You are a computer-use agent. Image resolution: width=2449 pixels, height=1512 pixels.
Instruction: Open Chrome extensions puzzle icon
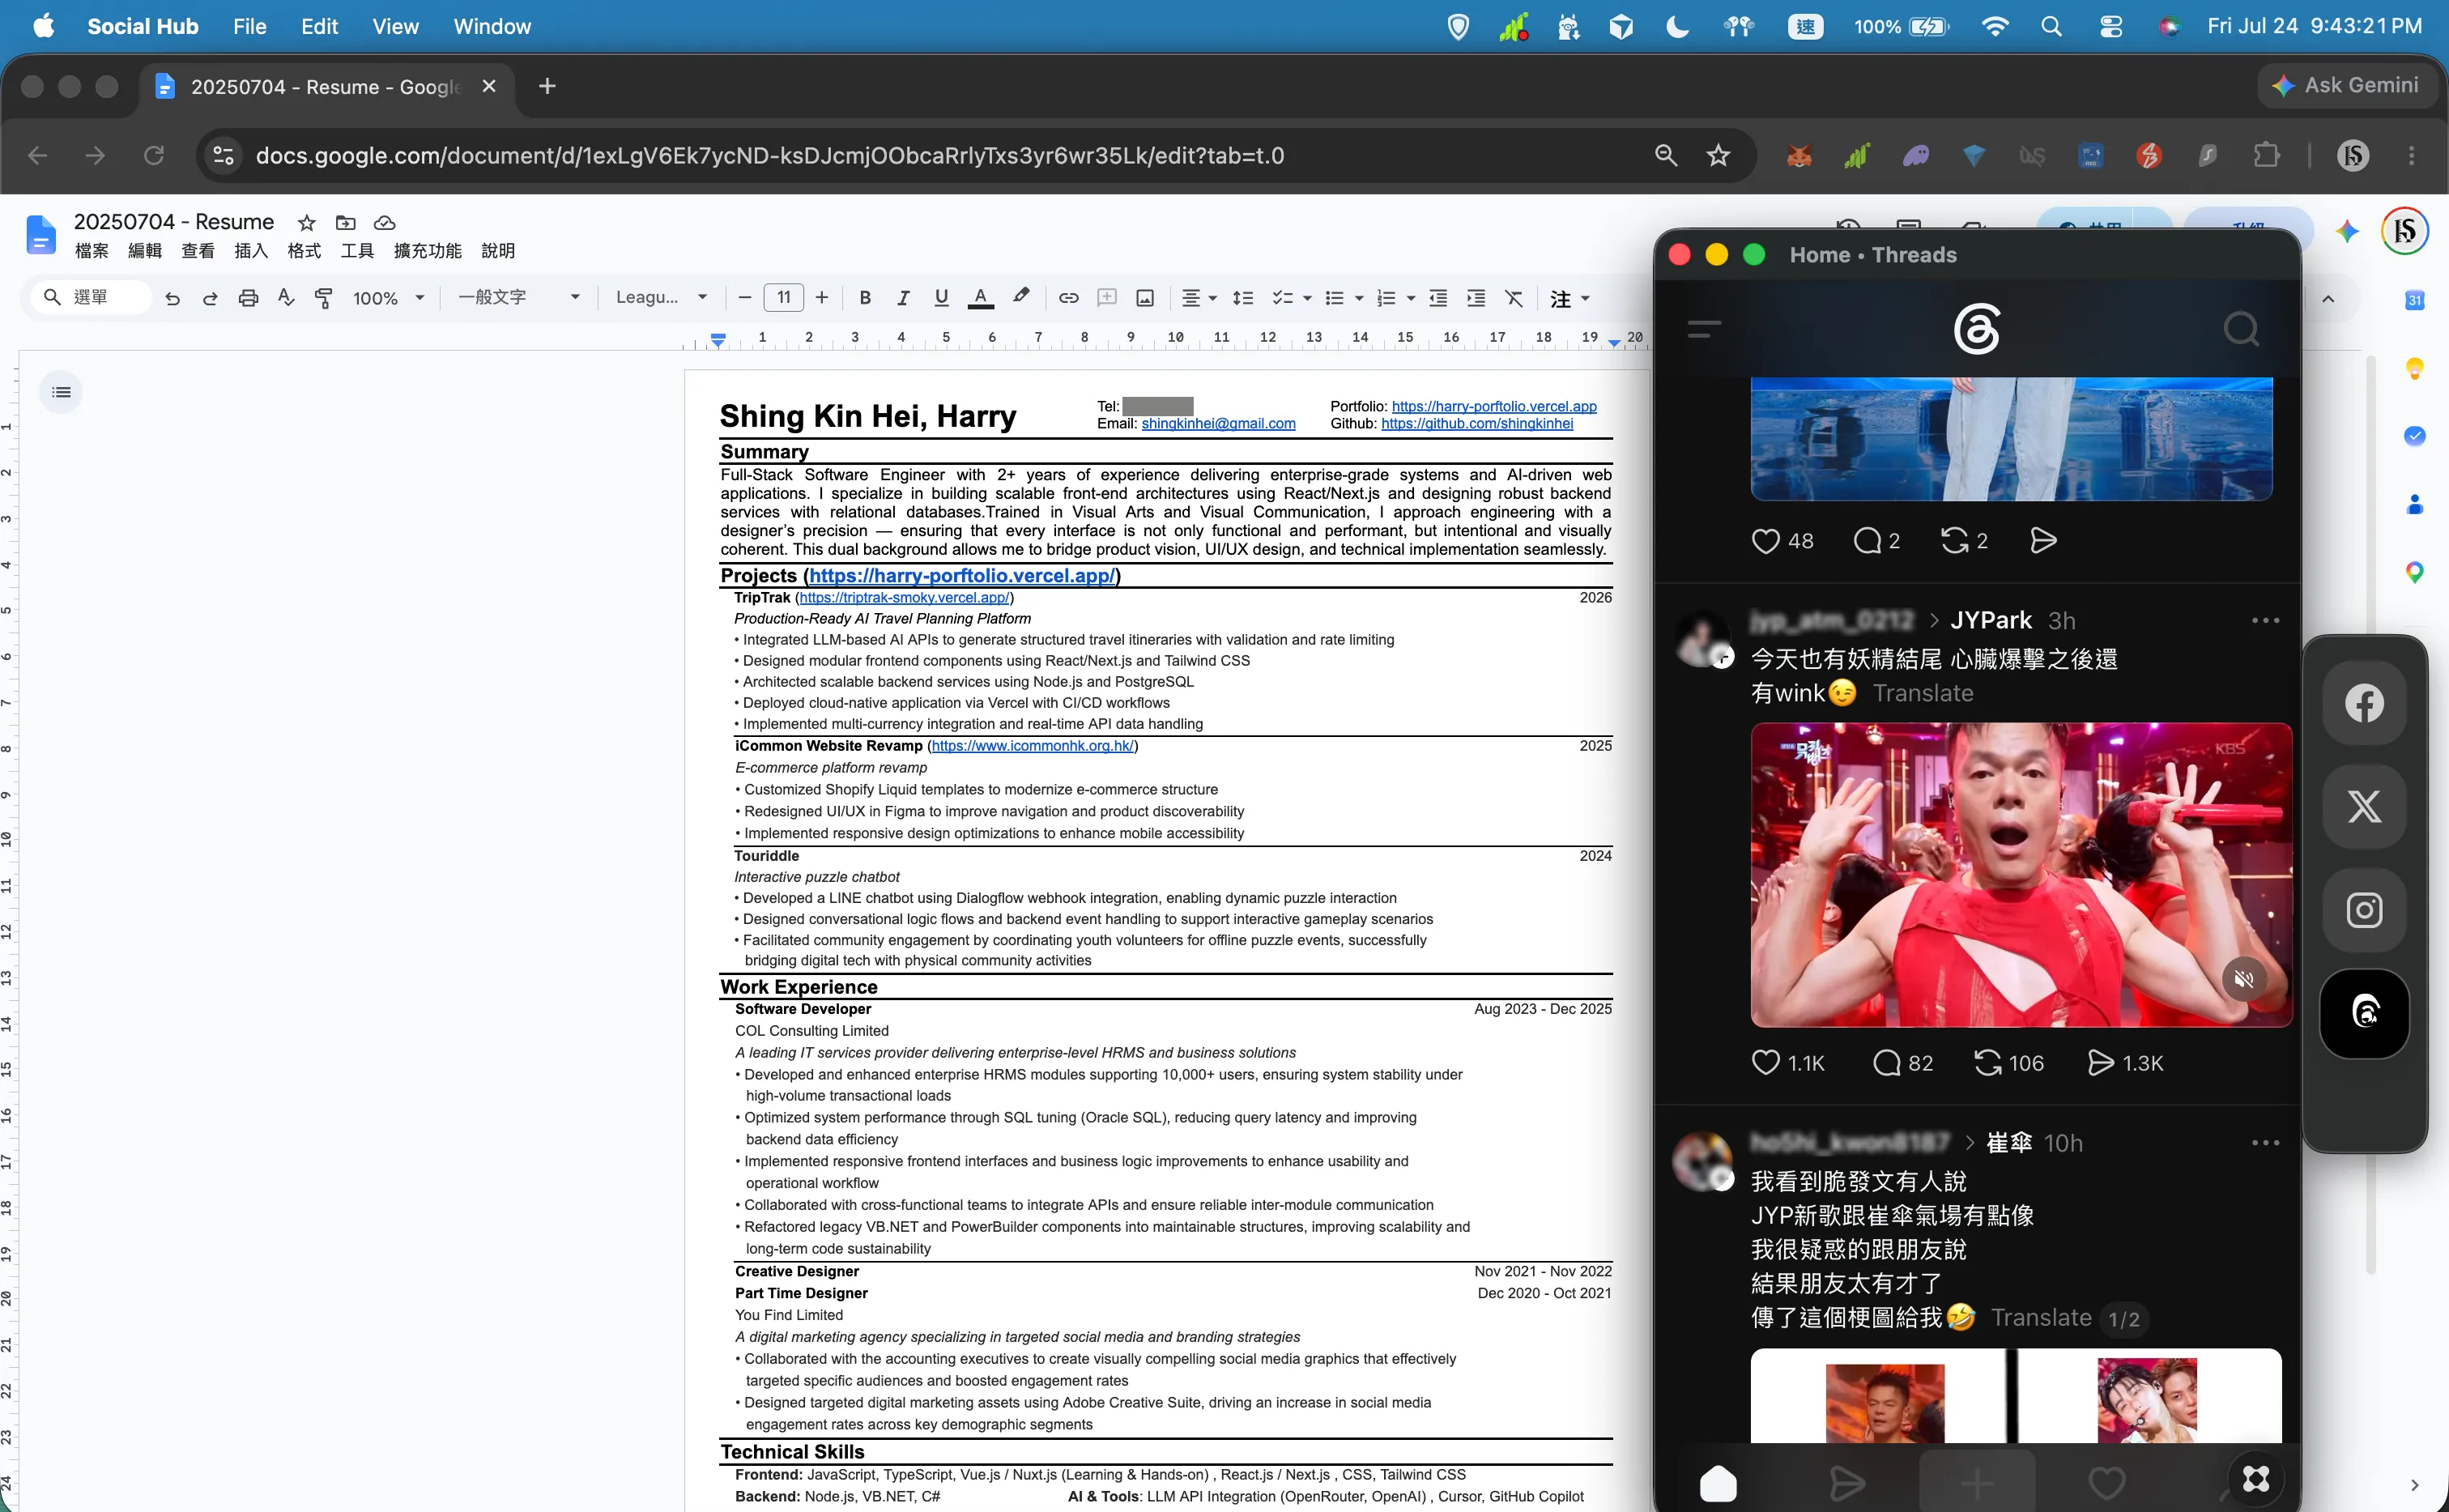[x=2267, y=155]
